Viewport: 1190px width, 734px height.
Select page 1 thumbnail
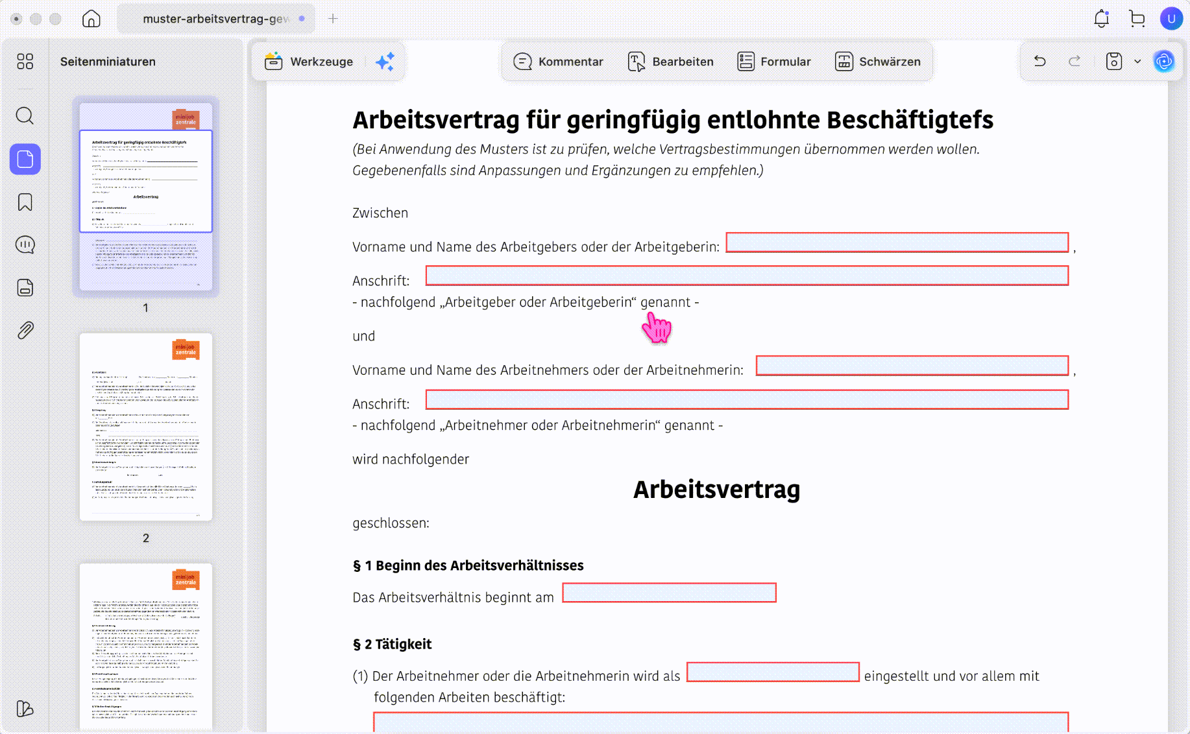point(146,197)
